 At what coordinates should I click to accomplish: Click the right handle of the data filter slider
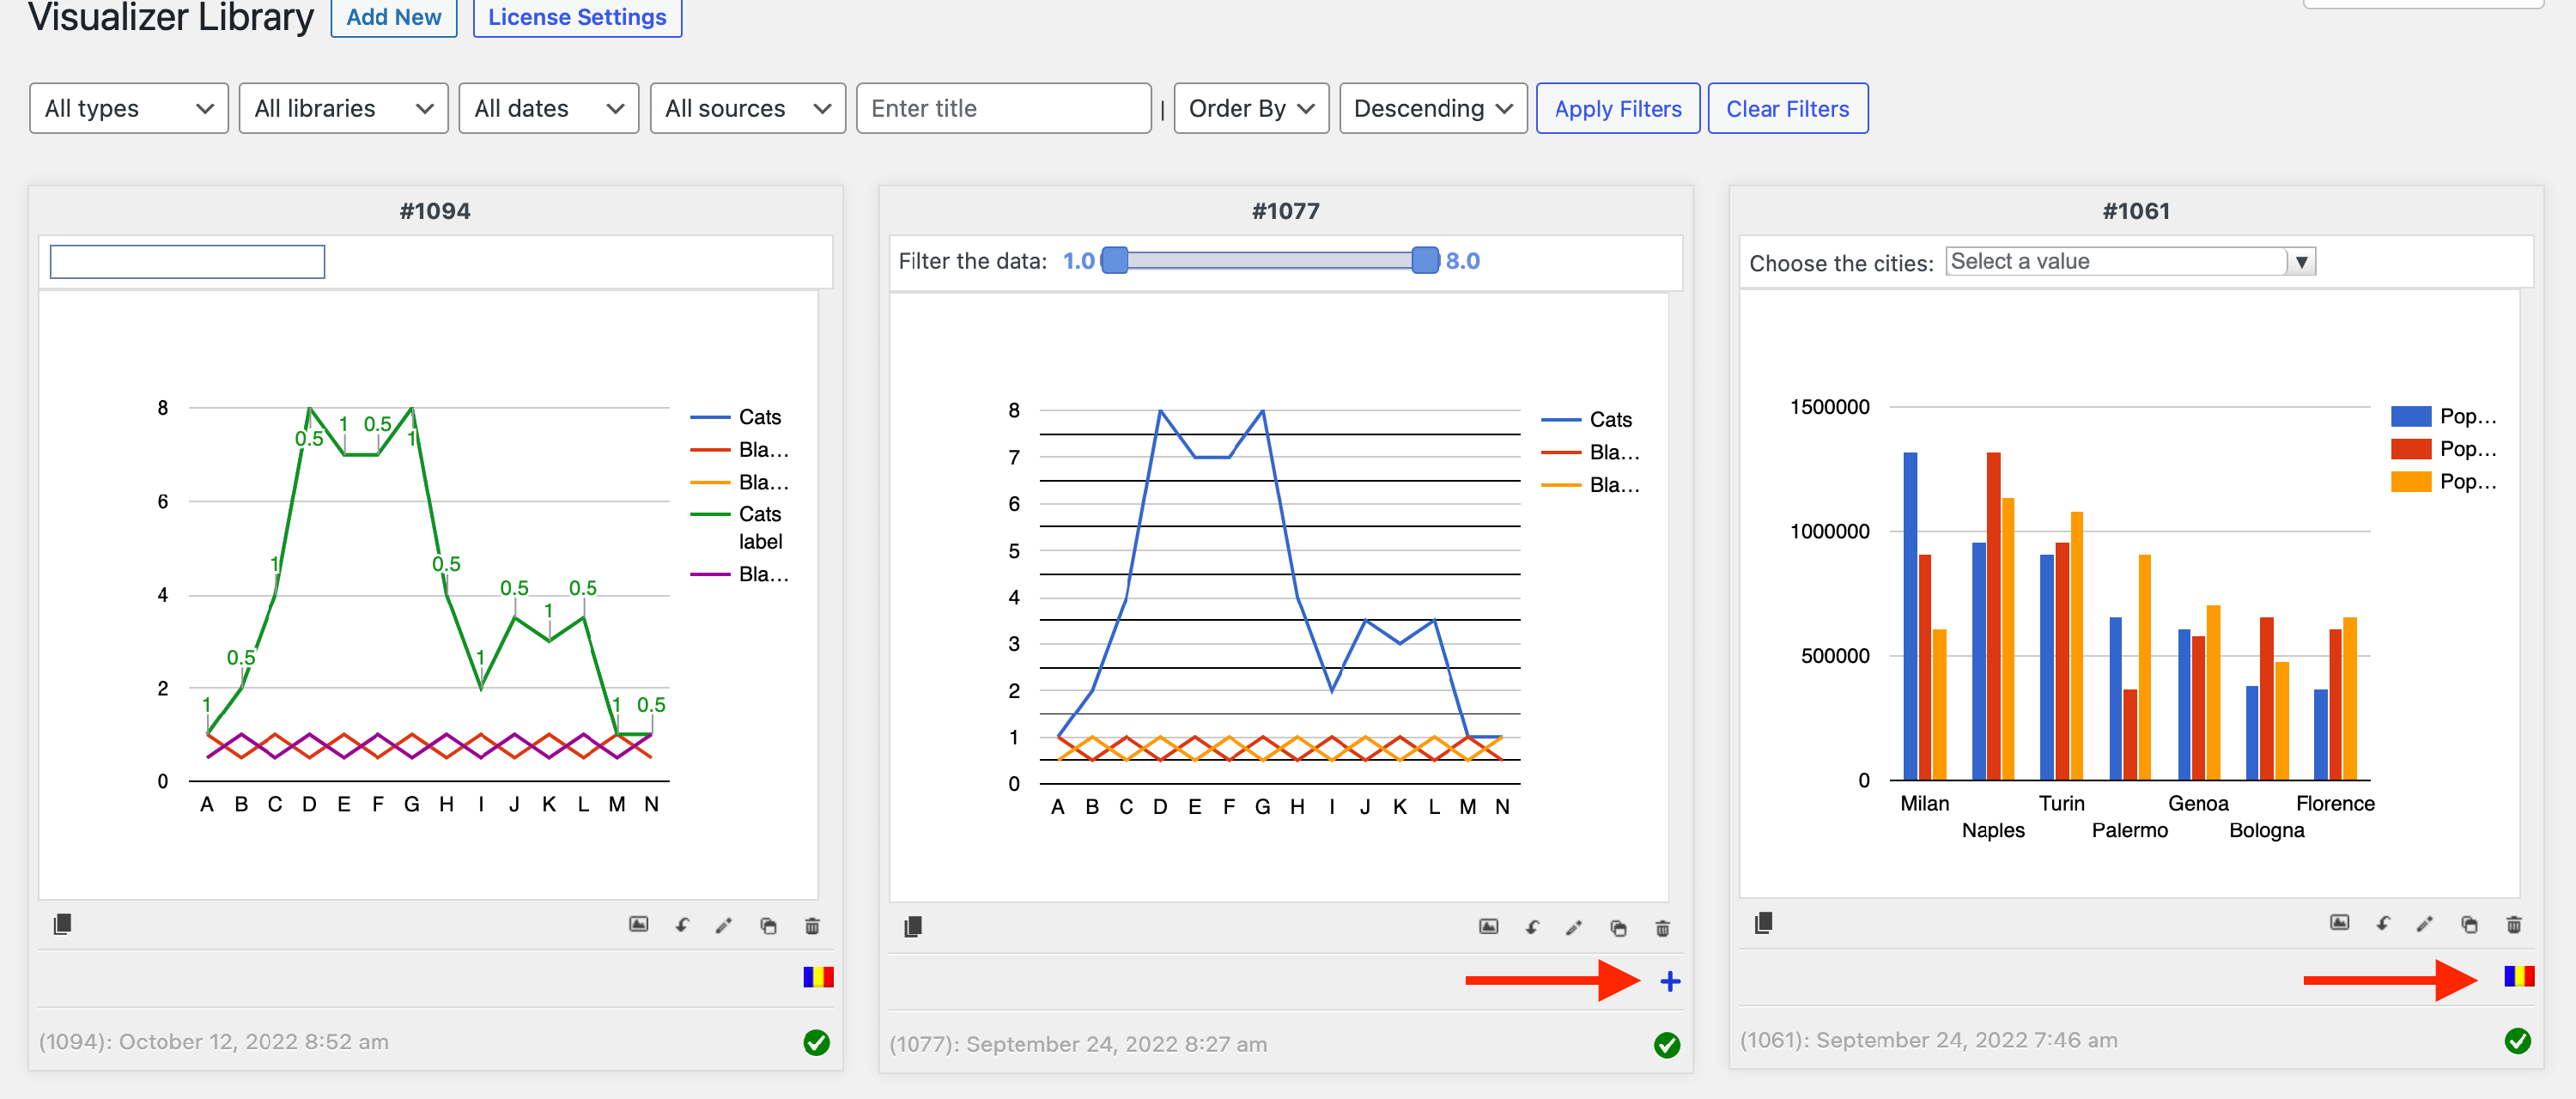[1424, 261]
